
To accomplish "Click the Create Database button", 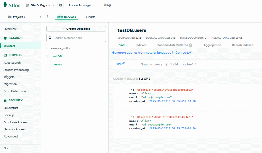I will coord(76,29).
